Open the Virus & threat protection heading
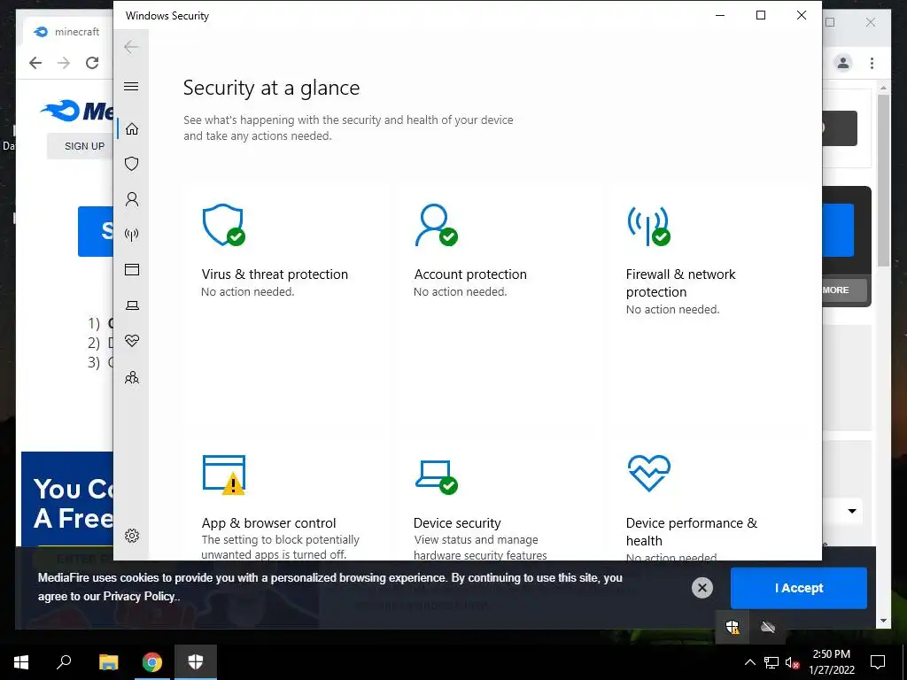The image size is (907, 680). coord(275,274)
